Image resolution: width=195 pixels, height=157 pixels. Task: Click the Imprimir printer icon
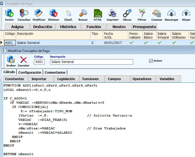click(x=112, y=14)
